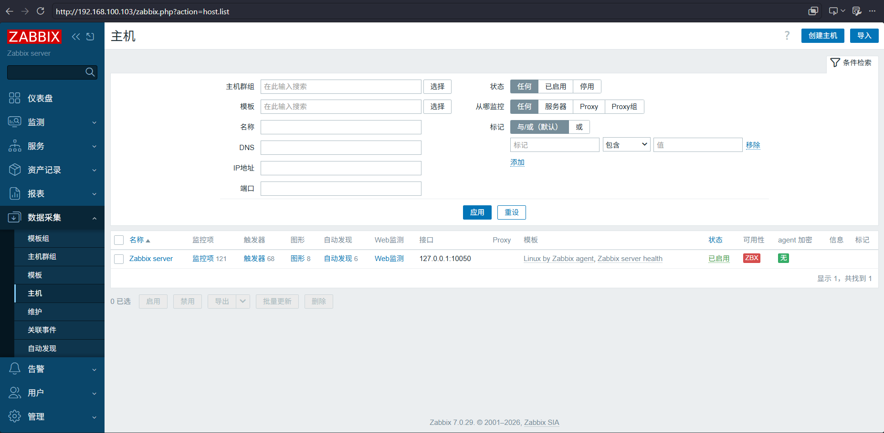Image resolution: width=884 pixels, height=433 pixels.
Task: Click the 资产记录 inventory cube icon
Action: (15, 170)
